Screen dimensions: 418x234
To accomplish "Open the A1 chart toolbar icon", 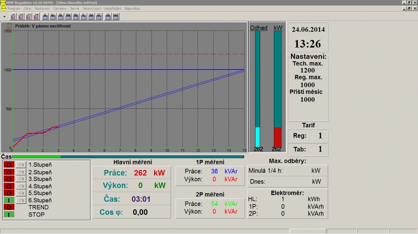I will tap(13, 17).
